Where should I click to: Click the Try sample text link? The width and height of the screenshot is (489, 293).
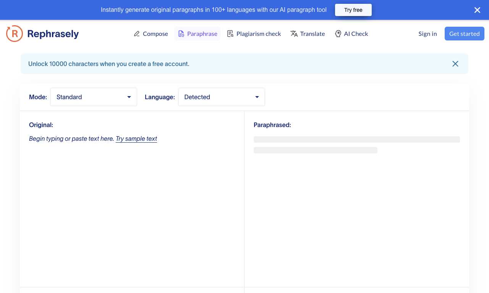(x=136, y=139)
